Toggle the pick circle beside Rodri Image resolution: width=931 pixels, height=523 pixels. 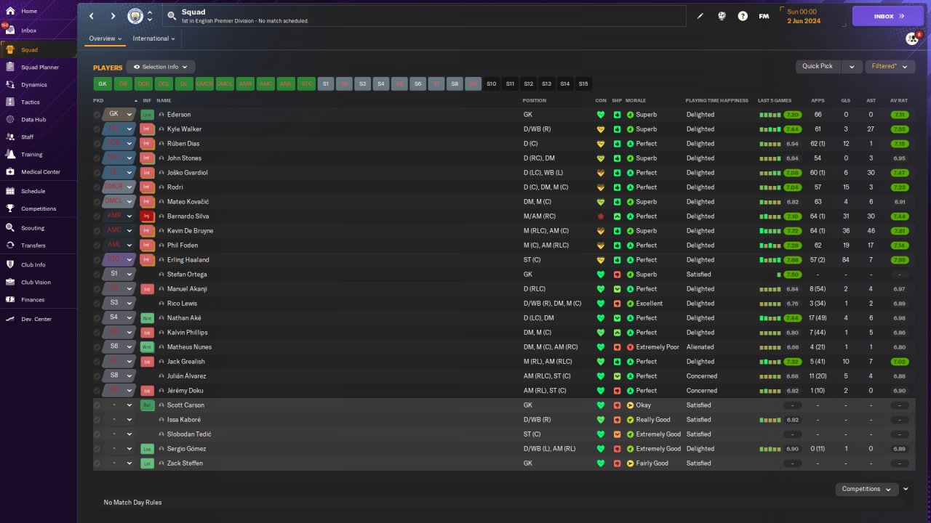97,187
